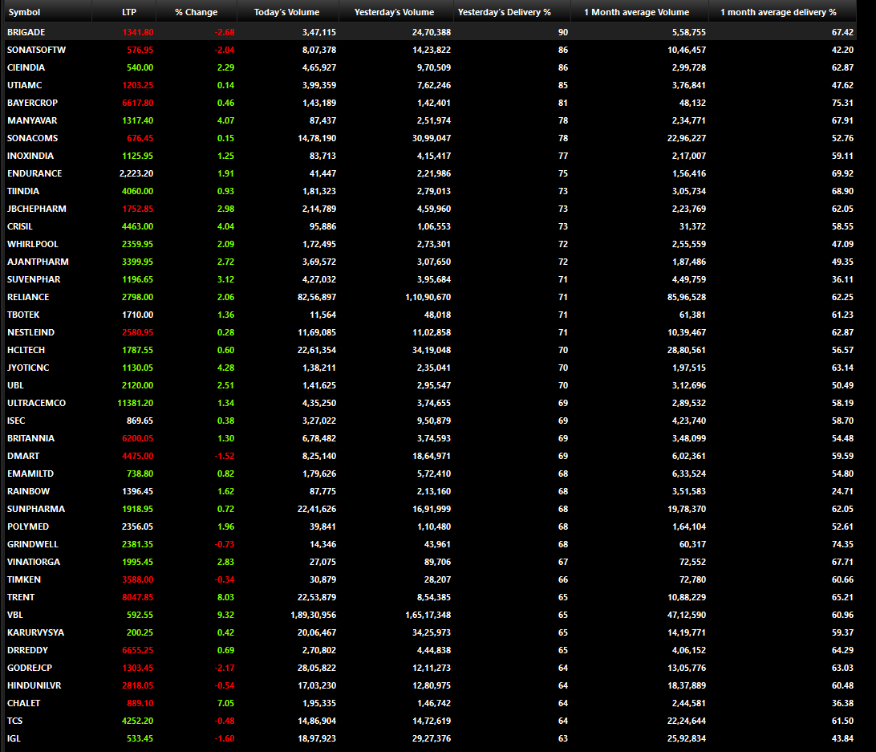
Task: Click the RELIANCE symbol
Action: point(28,298)
